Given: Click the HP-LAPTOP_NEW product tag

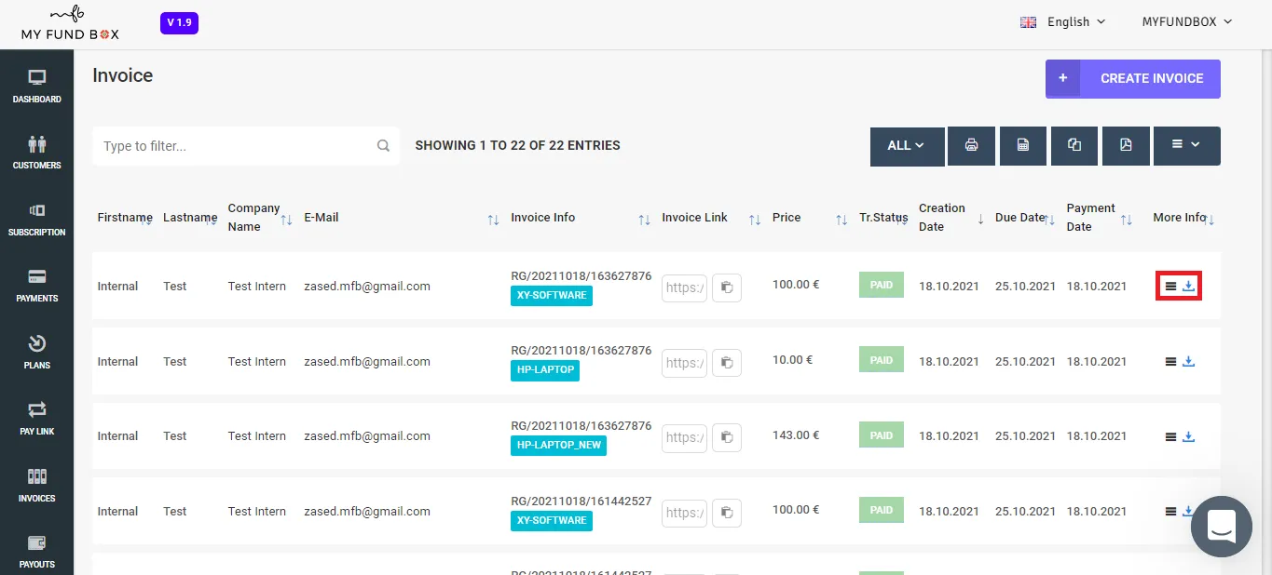Looking at the screenshot, I should tap(559, 446).
